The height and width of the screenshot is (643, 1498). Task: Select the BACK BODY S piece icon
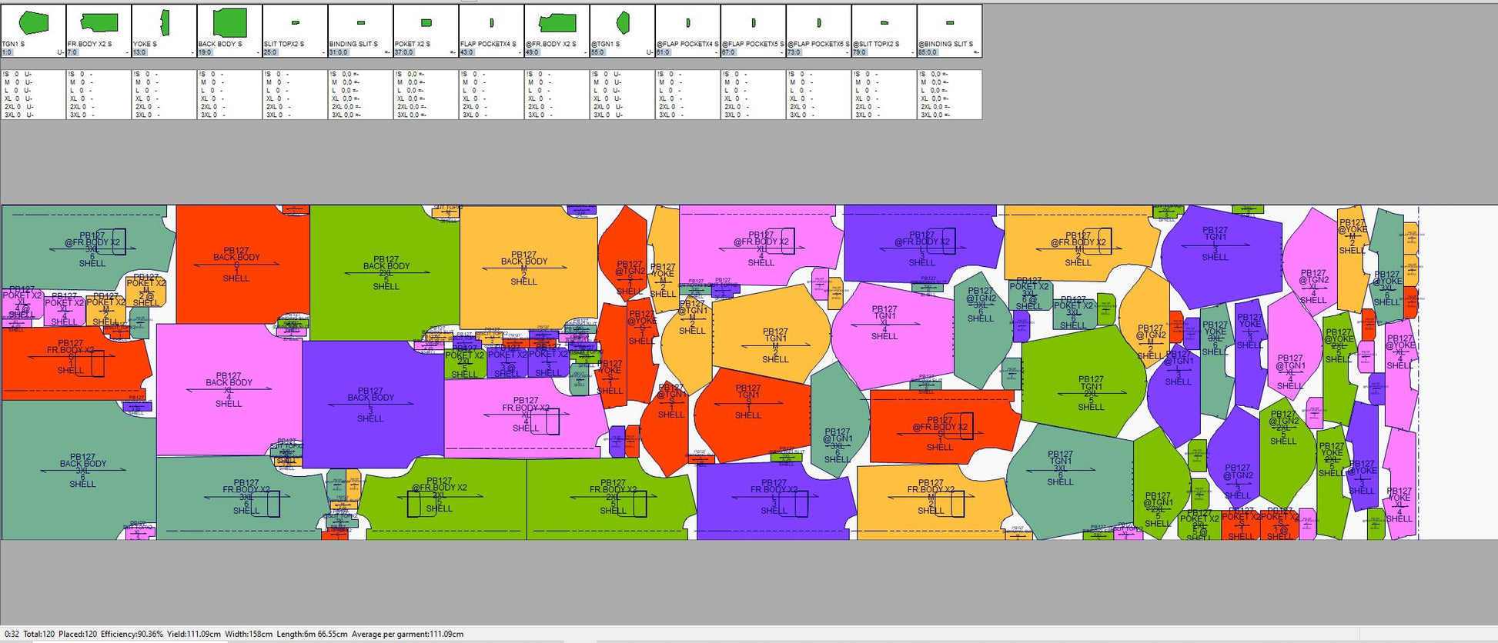[x=229, y=23]
